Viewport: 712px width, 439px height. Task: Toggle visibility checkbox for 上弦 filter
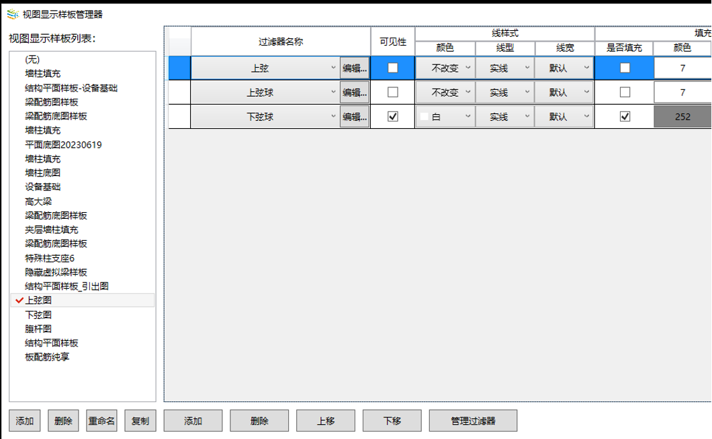(x=393, y=68)
